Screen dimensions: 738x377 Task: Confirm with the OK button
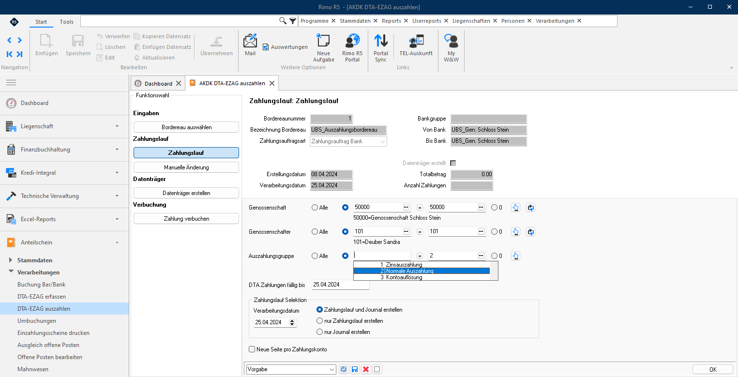[x=713, y=369]
